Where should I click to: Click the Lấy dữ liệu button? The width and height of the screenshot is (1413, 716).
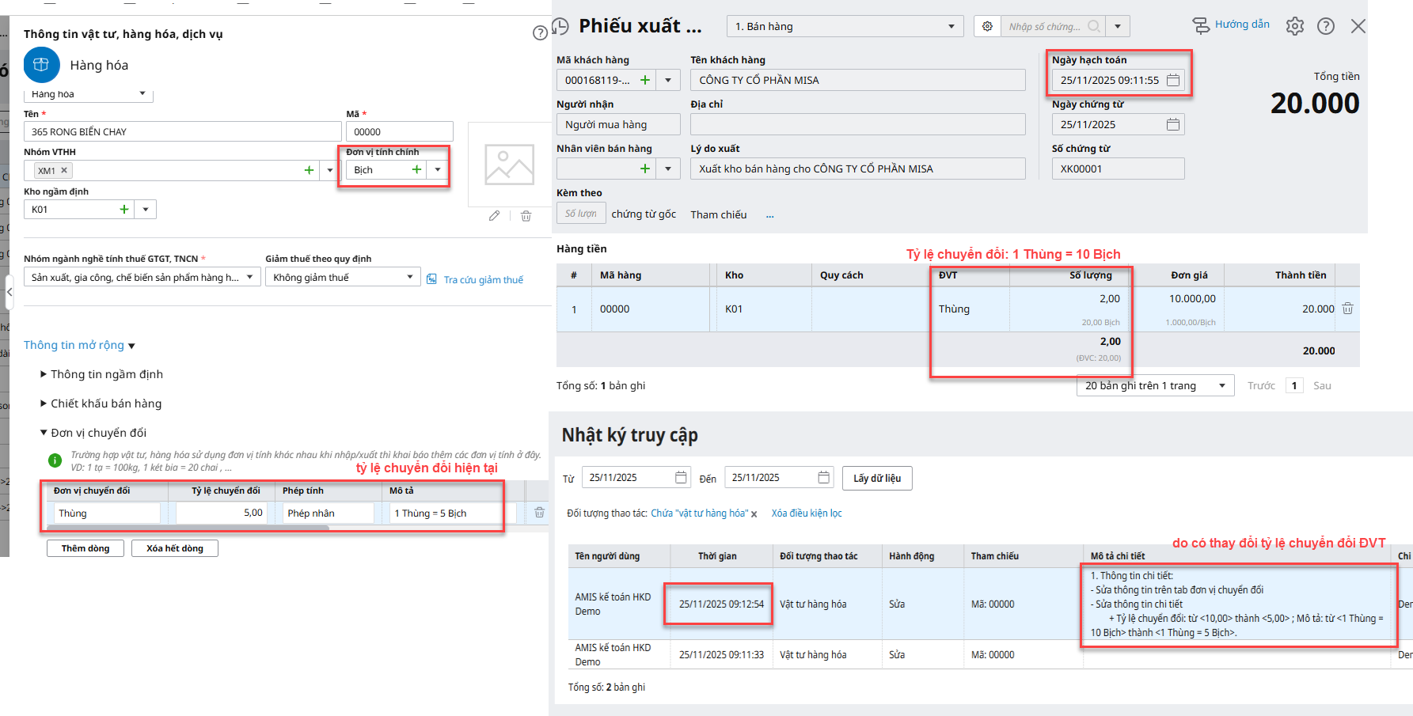pyautogui.click(x=876, y=478)
